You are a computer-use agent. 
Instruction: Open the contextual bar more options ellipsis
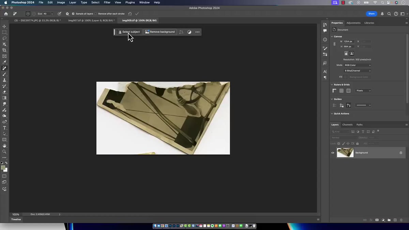(197, 32)
